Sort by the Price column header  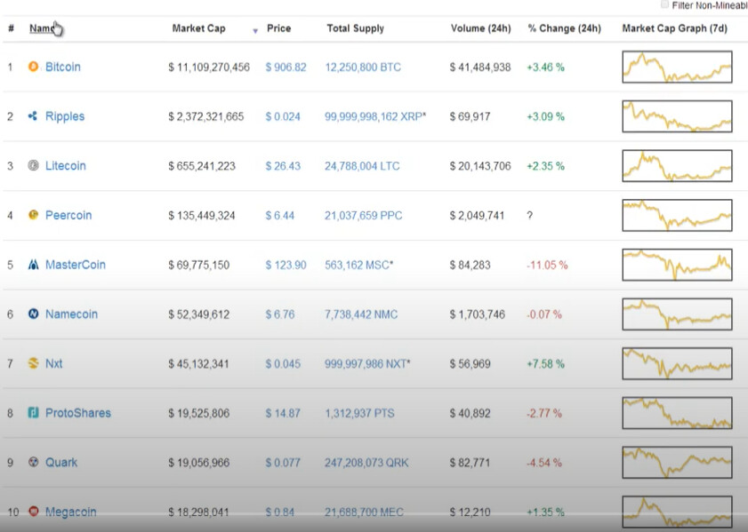pyautogui.click(x=278, y=28)
